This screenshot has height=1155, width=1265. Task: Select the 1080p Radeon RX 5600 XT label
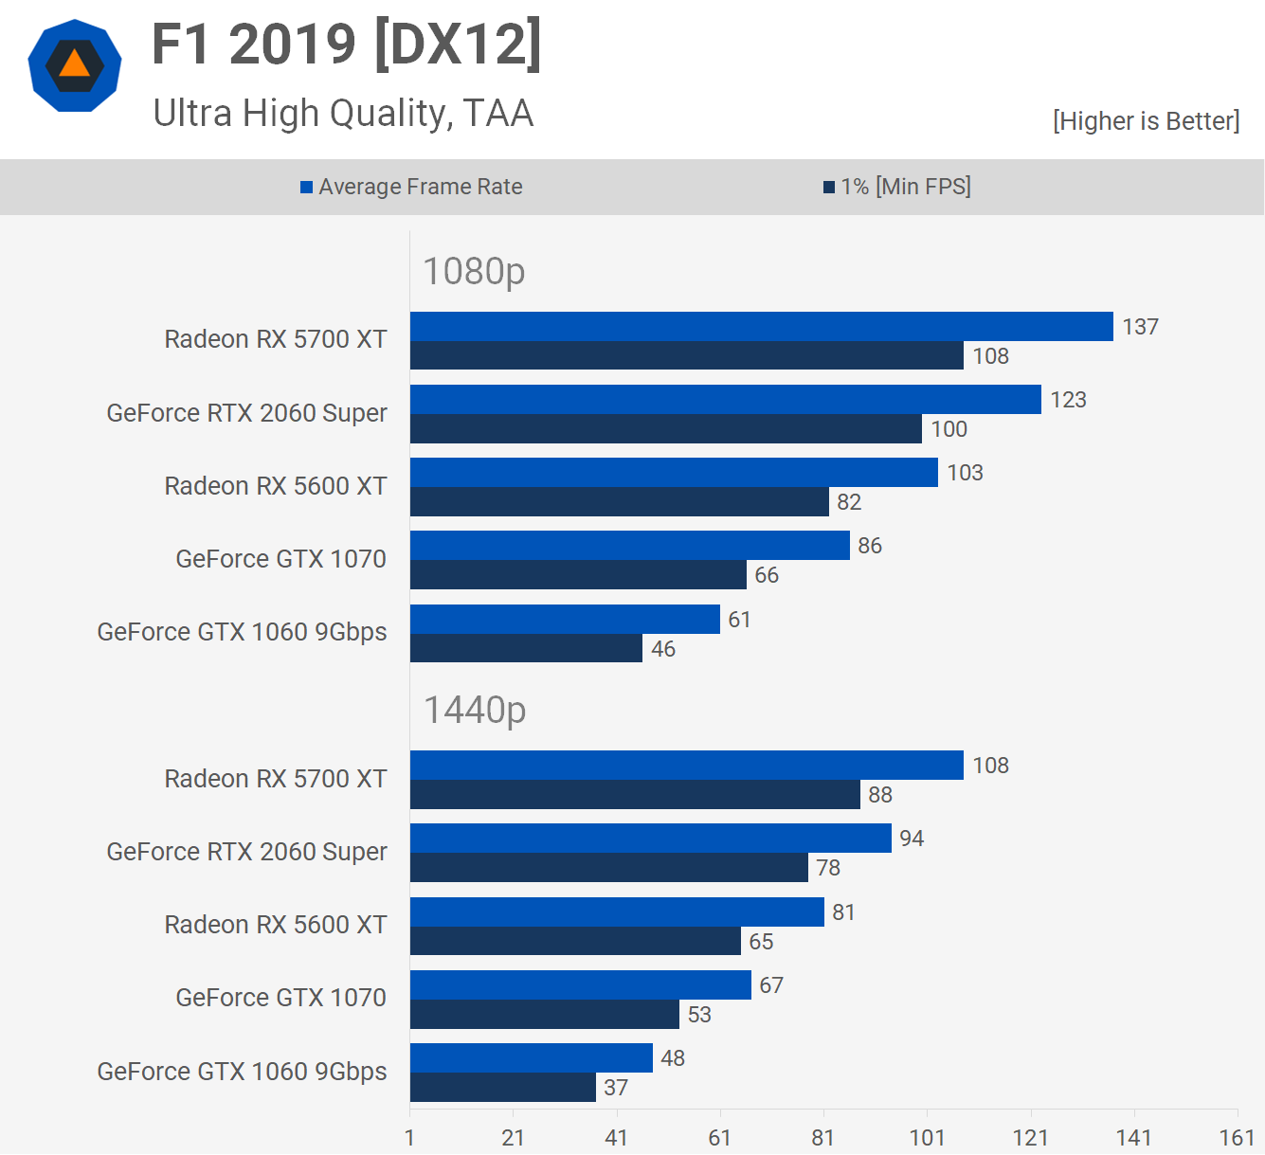[x=275, y=486]
